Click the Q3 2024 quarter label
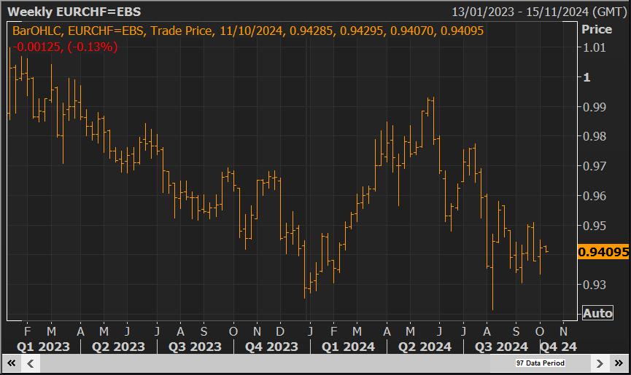Viewport: 631px width, 375px height. 501,347
